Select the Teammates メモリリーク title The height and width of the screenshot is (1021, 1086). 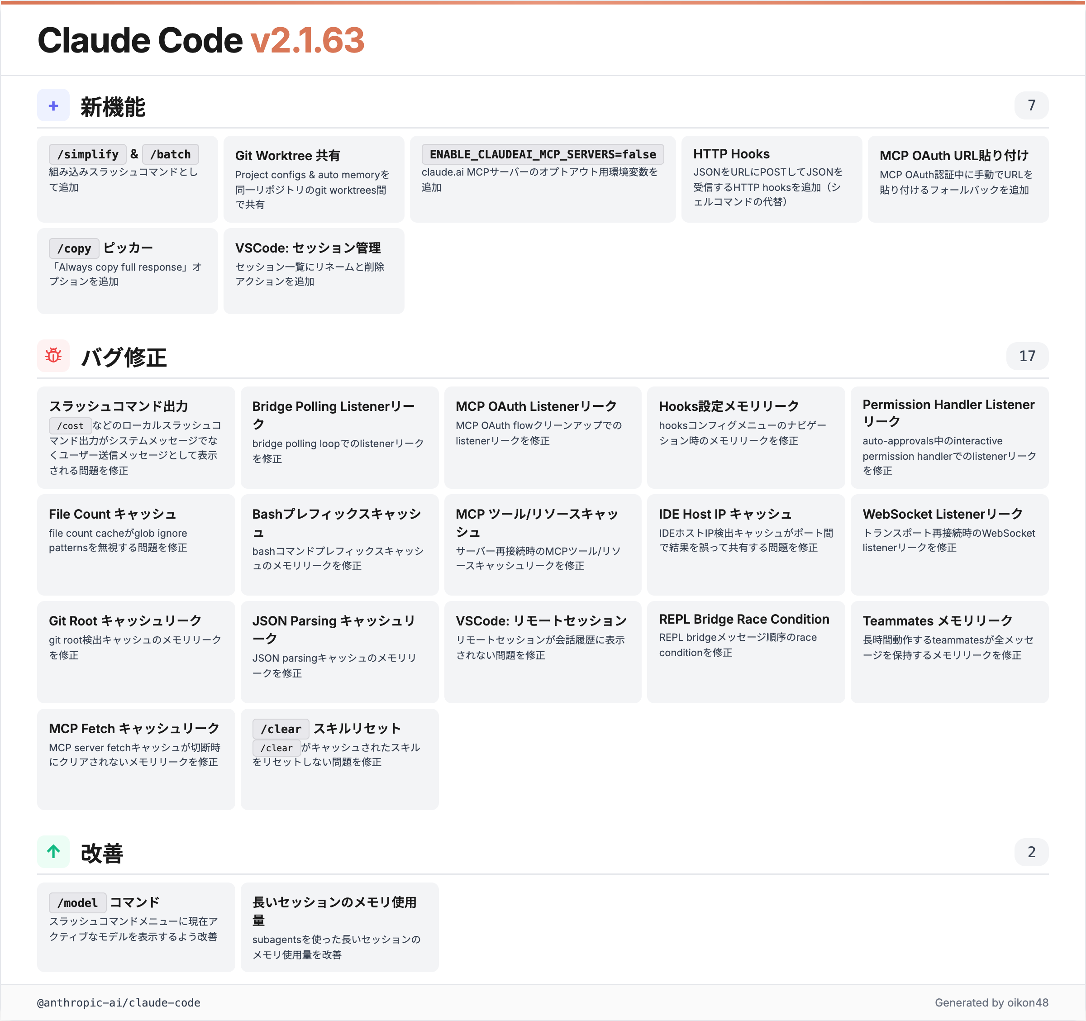click(x=938, y=620)
